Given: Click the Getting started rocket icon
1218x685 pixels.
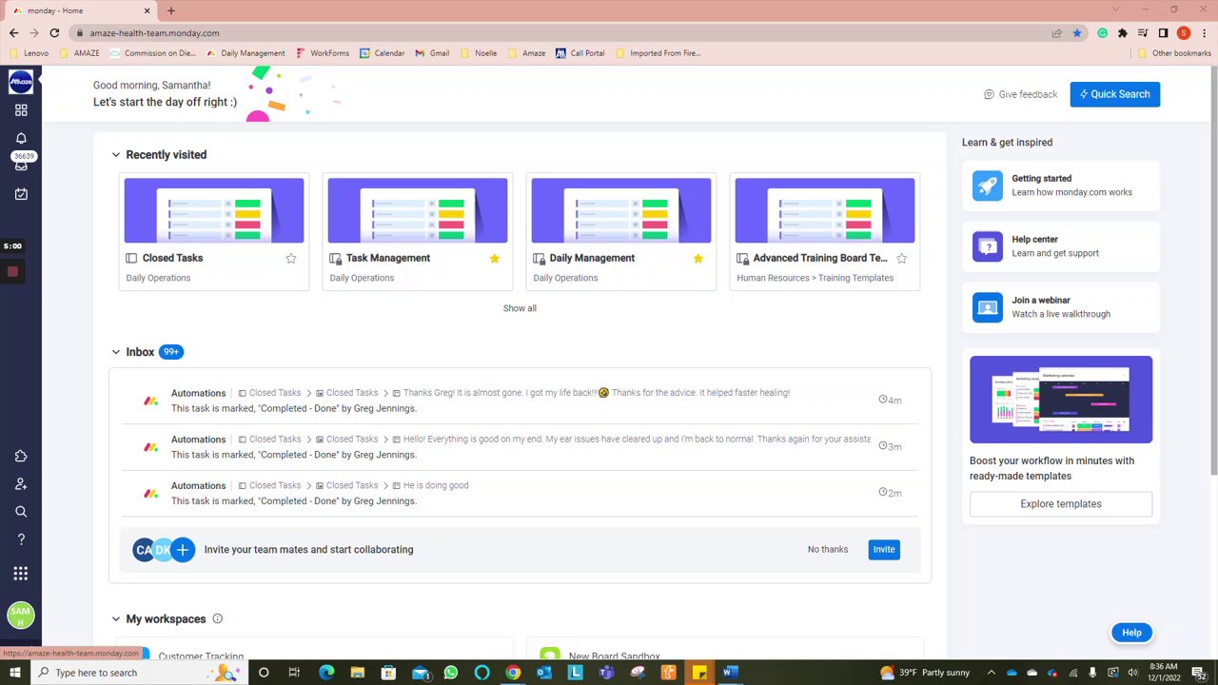Looking at the screenshot, I should [988, 186].
